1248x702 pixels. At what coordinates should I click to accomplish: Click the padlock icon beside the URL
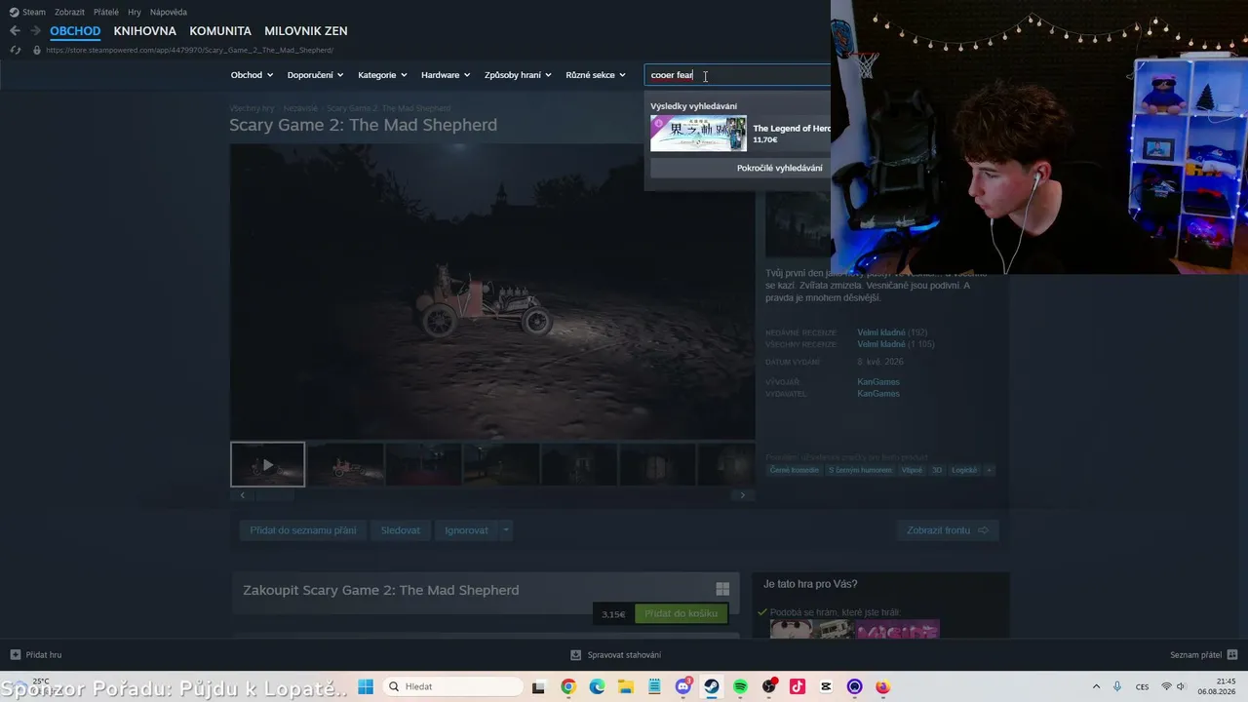pos(37,50)
